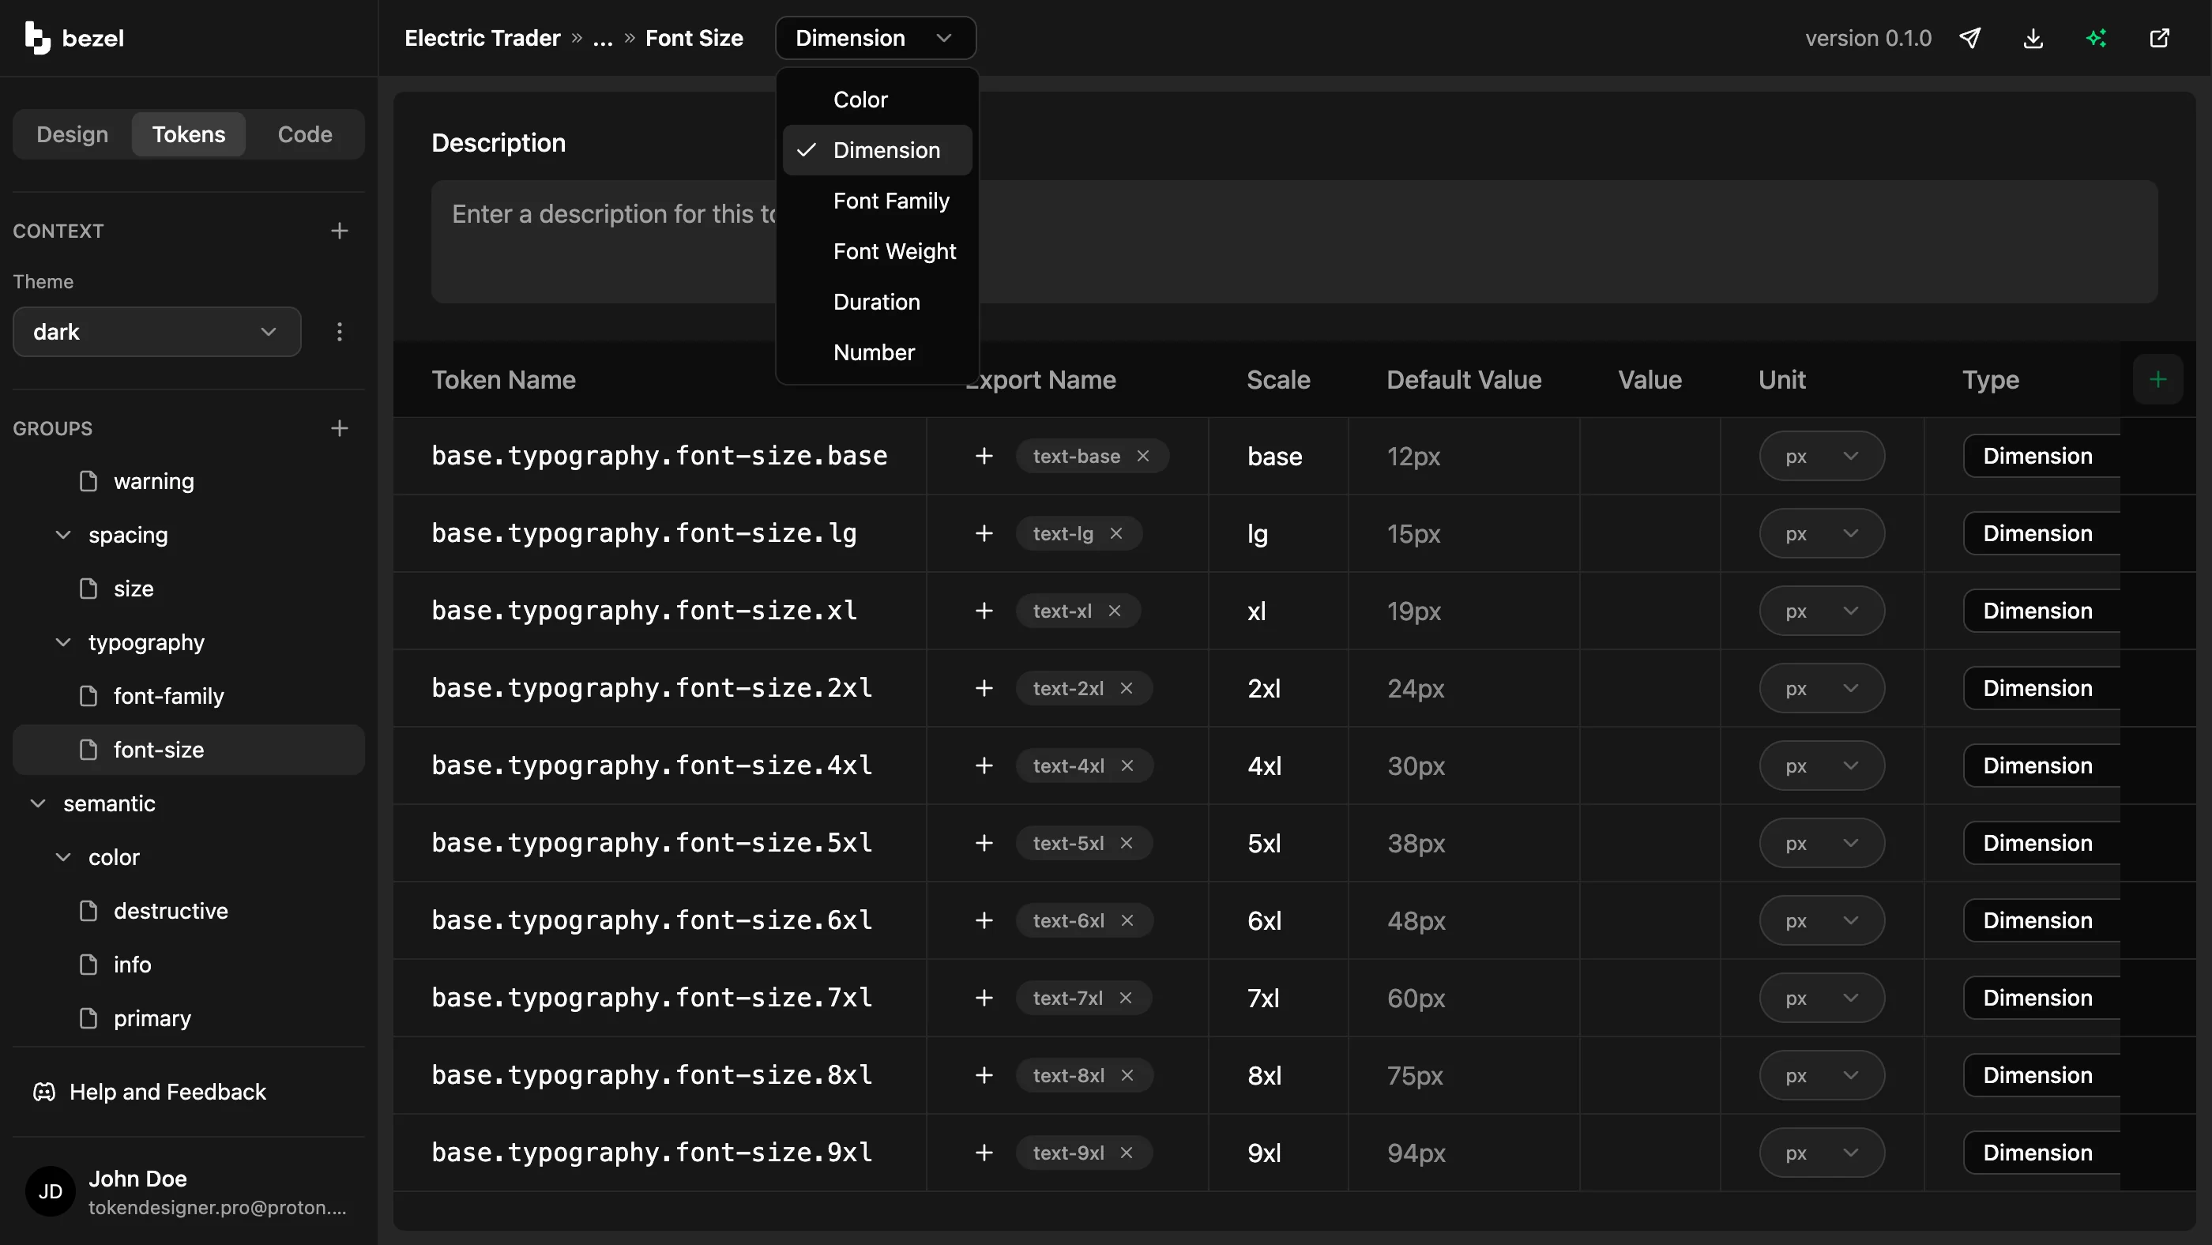Screen dimensions: 2212x1245
Task: Remove the text-6xl export tag
Action: pyautogui.click(x=1127, y=920)
